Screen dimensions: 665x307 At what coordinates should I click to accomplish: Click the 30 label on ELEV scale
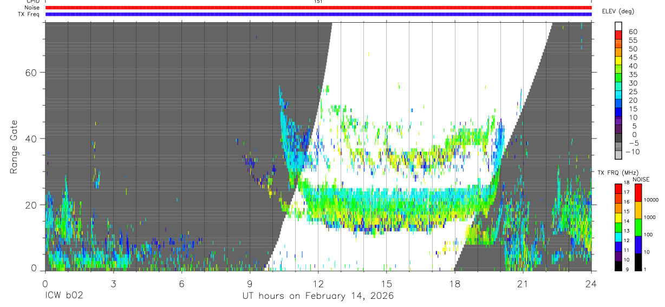(633, 83)
